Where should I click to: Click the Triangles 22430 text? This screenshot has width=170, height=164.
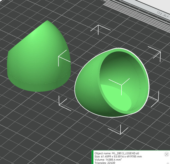point(105,163)
